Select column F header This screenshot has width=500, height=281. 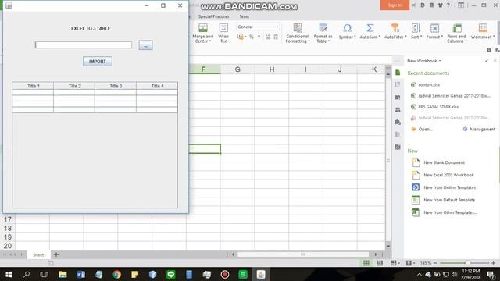tap(203, 69)
